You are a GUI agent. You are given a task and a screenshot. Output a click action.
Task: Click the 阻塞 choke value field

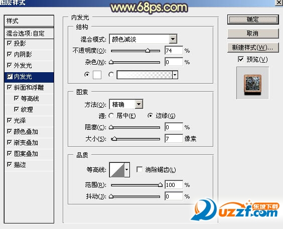(x=174, y=127)
